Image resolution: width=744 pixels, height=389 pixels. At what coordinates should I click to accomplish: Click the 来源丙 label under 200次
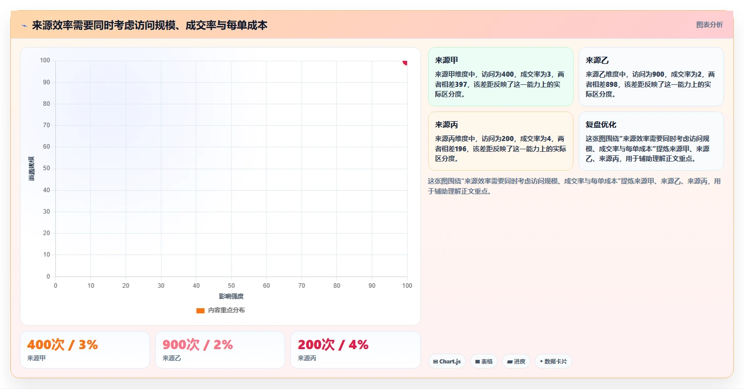point(307,358)
